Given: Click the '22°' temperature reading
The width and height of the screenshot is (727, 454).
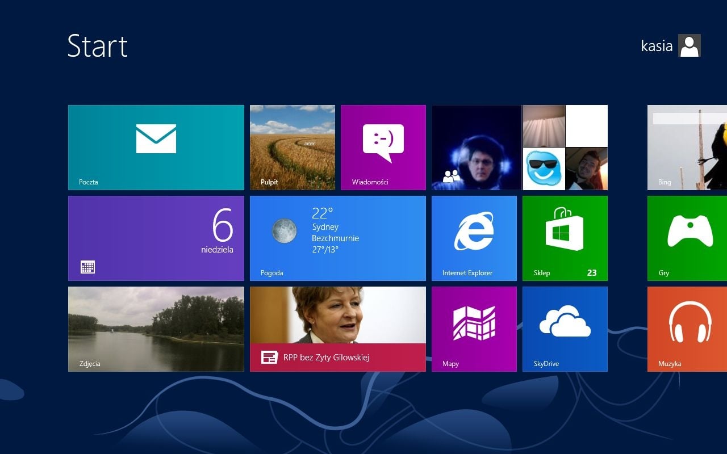Looking at the screenshot, I should tap(322, 213).
